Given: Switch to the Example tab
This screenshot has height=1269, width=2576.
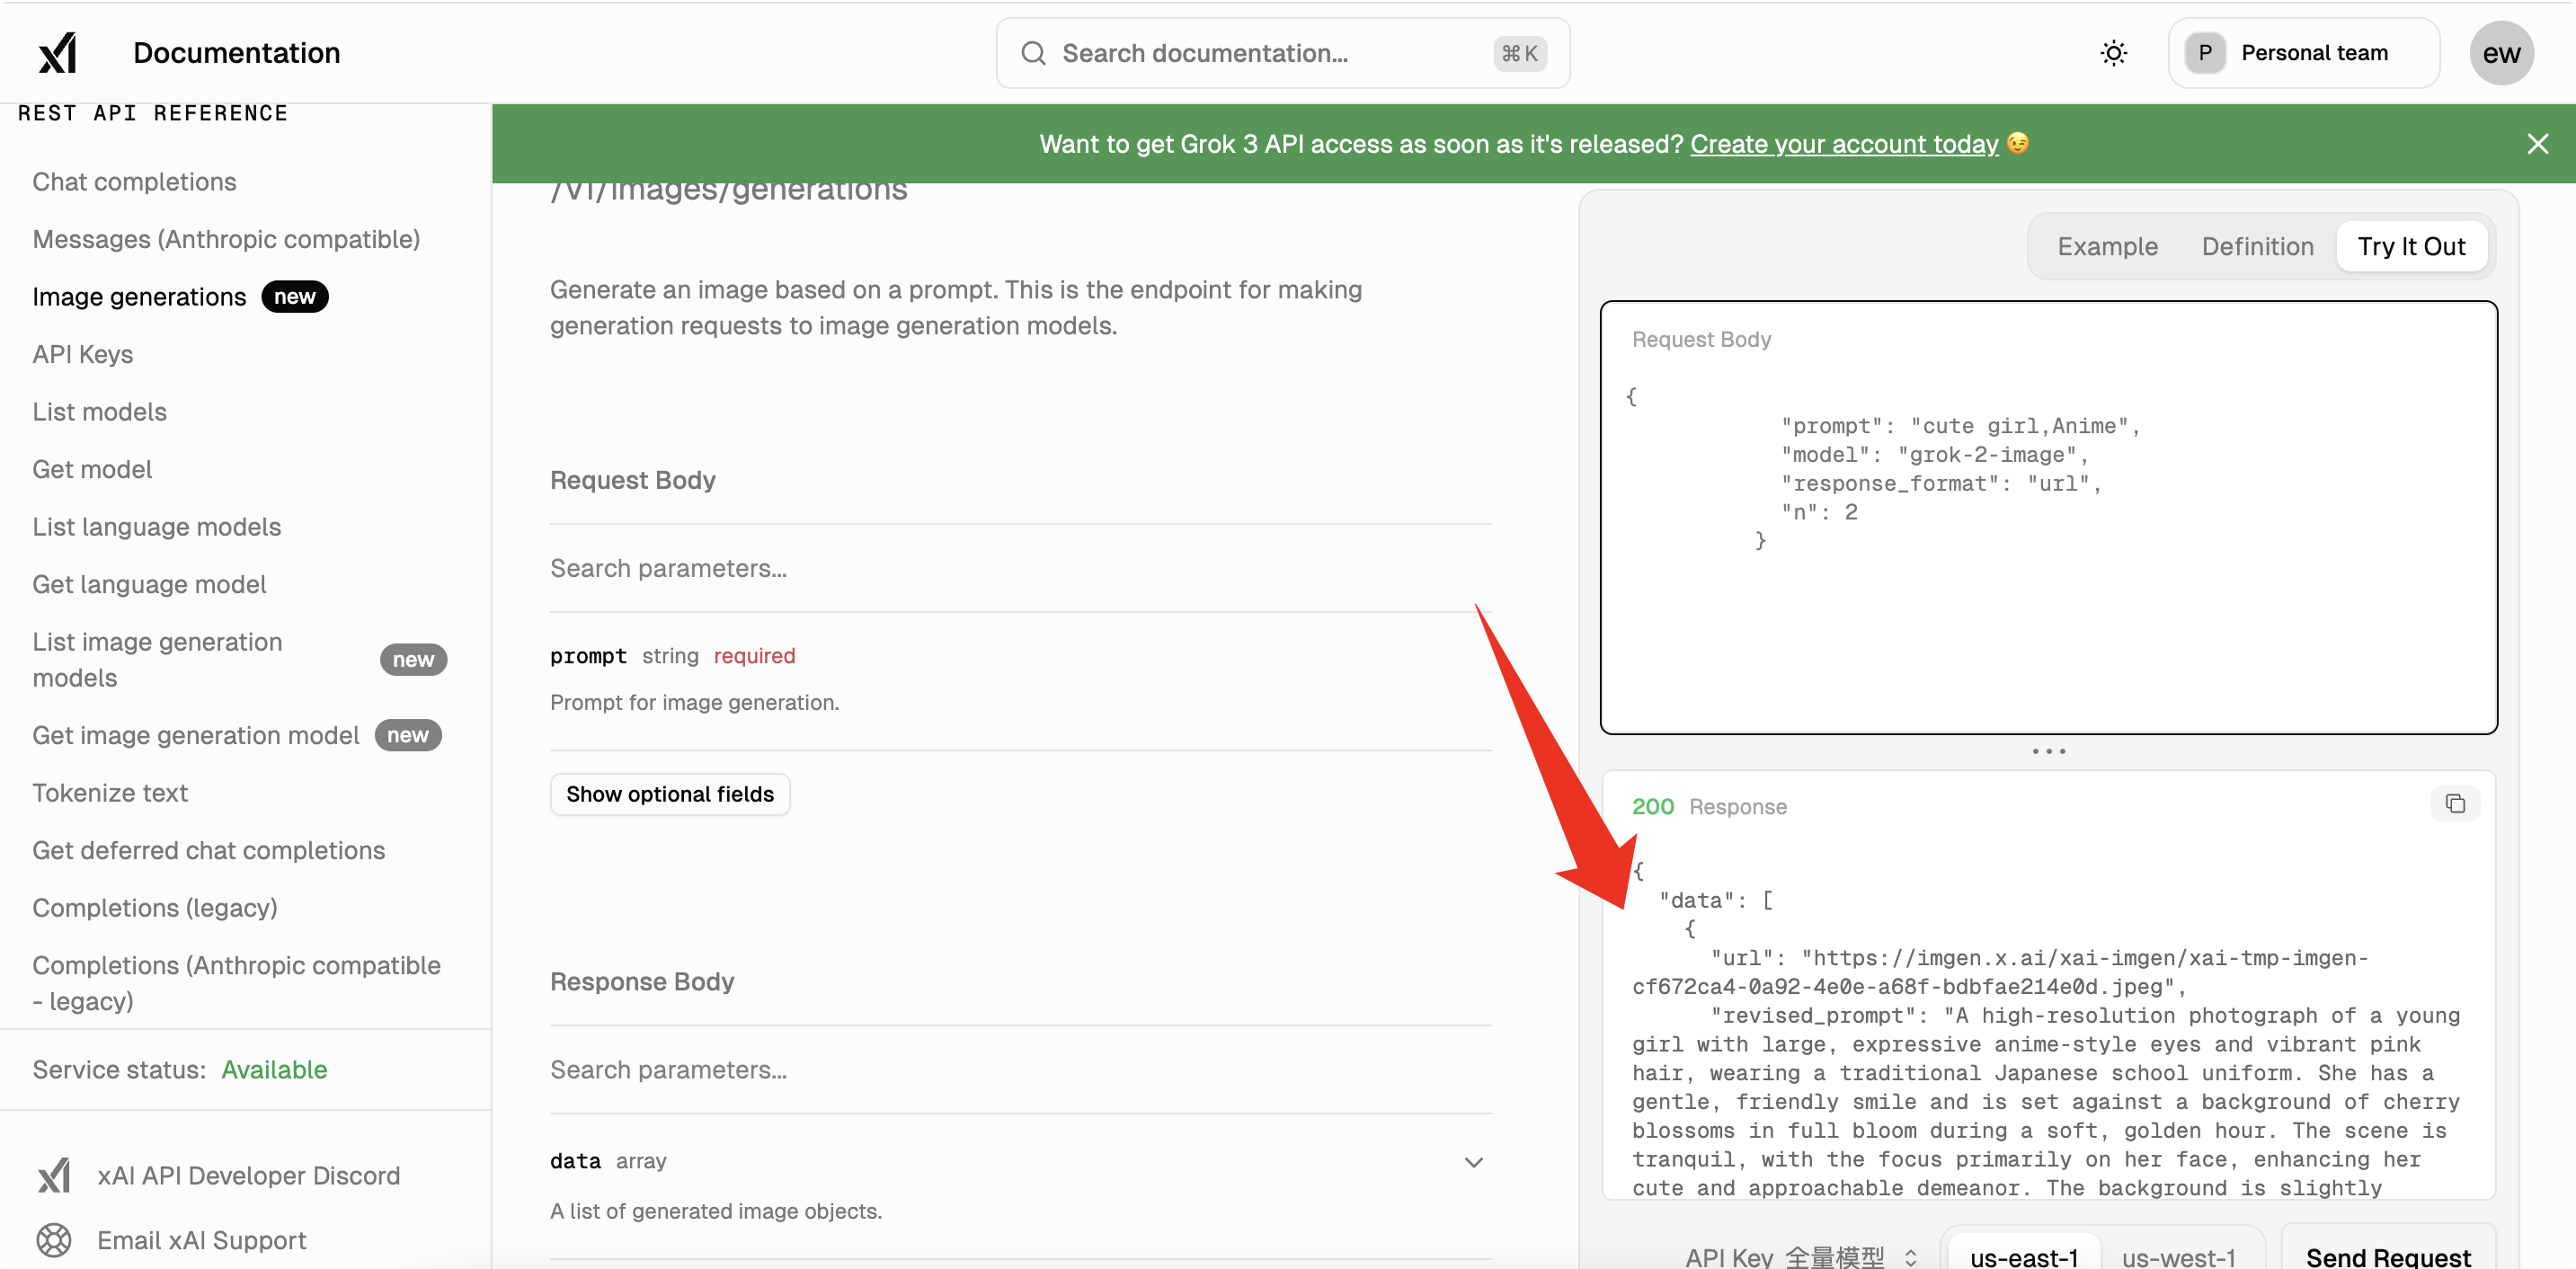Looking at the screenshot, I should [2107, 247].
